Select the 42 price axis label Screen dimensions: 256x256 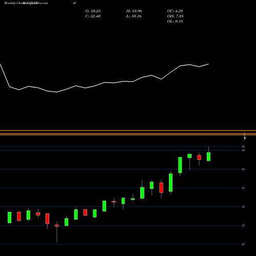coord(243,188)
